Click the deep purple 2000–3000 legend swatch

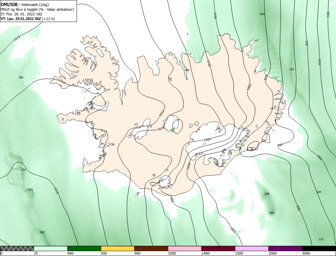285,248
